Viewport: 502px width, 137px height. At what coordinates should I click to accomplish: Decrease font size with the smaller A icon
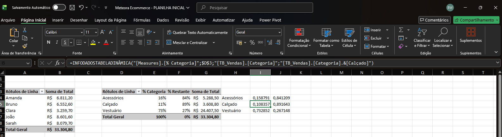point(111,32)
